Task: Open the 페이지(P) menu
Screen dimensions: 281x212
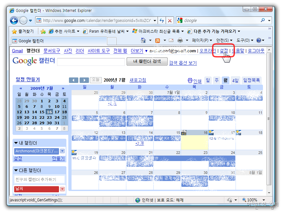Action: point(202,40)
